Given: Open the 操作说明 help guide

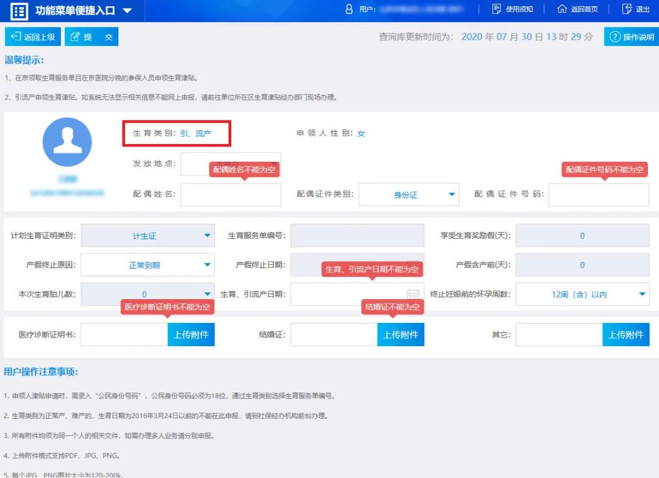Looking at the screenshot, I should pyautogui.click(x=632, y=37).
